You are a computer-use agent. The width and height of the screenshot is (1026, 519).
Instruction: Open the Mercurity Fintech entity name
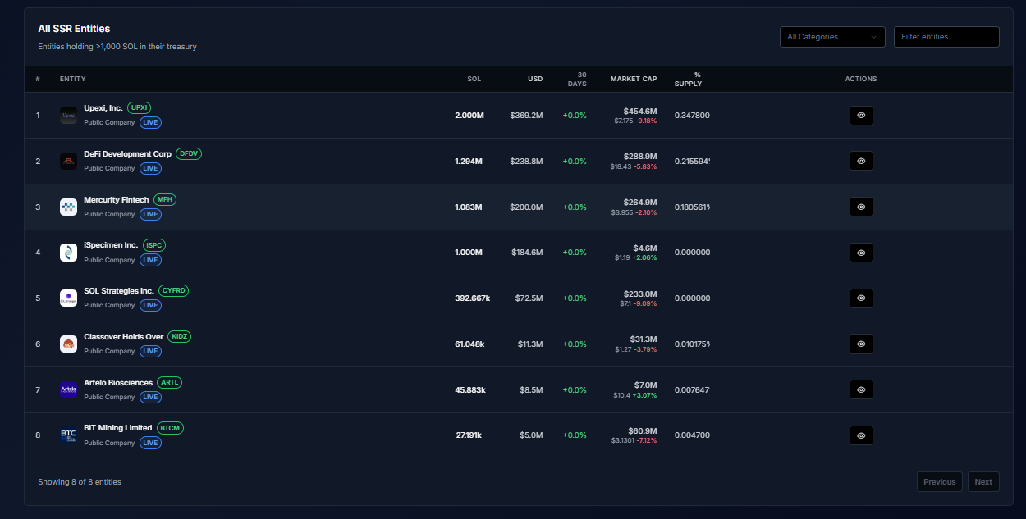(x=117, y=200)
